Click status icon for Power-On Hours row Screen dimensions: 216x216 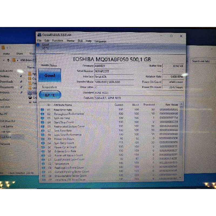(x=43, y=139)
